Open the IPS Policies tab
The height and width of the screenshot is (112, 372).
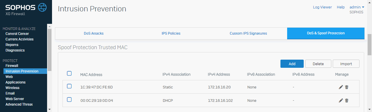click(171, 33)
